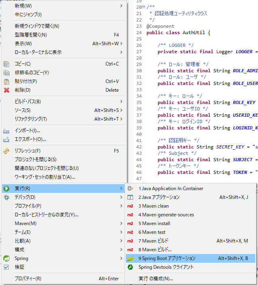Click line number 35 in gutter
This screenshot has height=285, width=258.
pos(139,102)
